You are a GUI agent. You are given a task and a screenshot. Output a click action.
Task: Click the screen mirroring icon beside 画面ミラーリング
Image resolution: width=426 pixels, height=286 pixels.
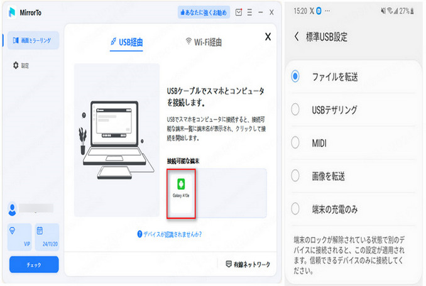[x=16, y=40]
